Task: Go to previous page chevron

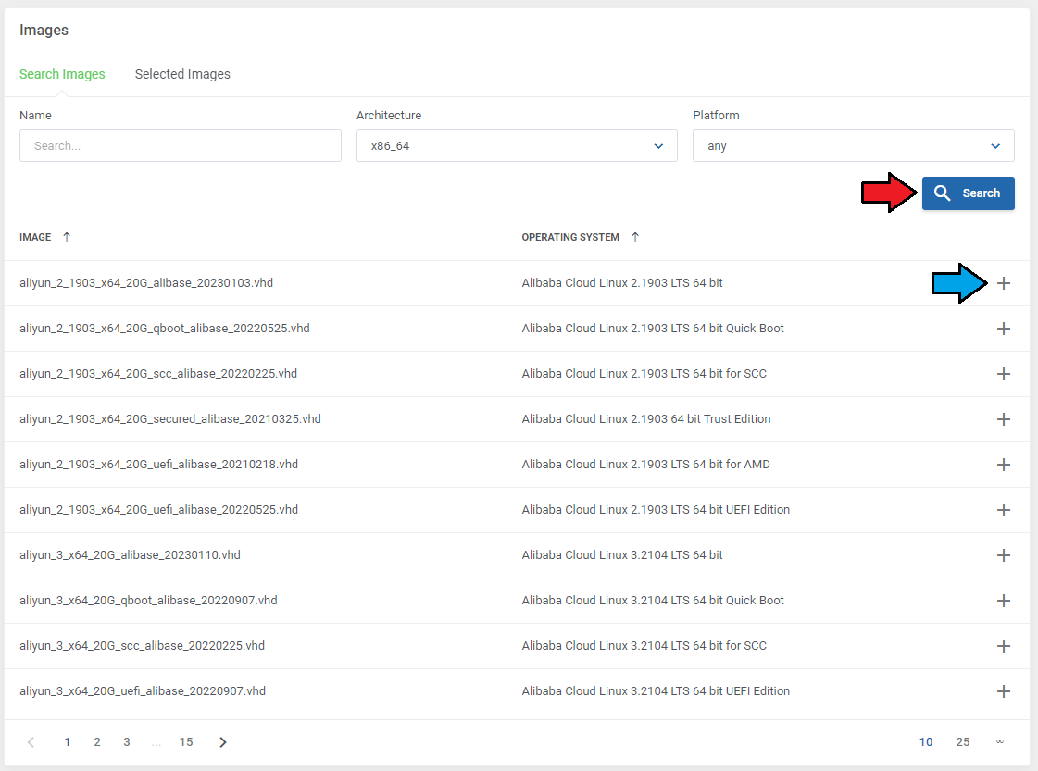Action: point(31,742)
